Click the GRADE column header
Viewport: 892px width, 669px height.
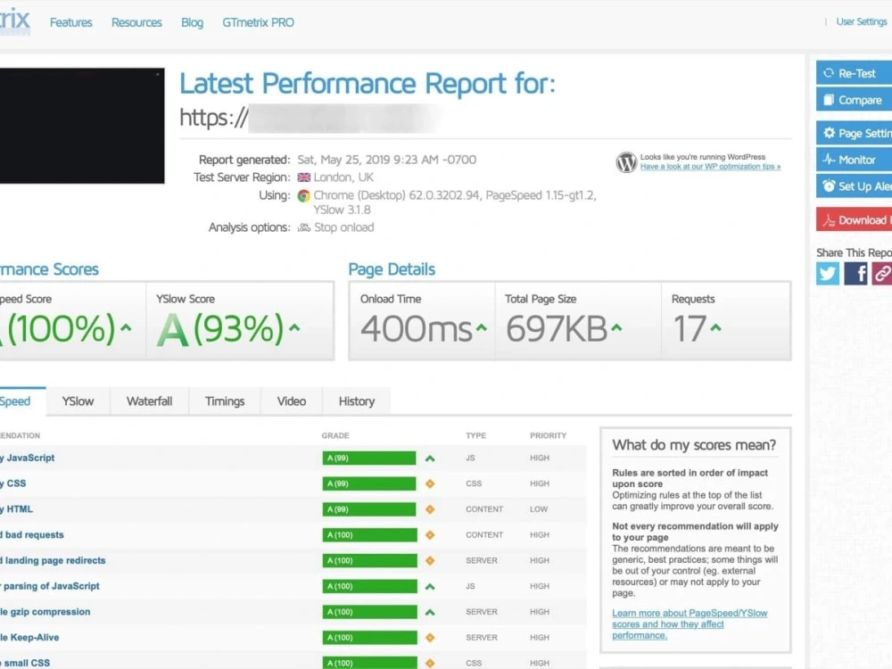(335, 436)
